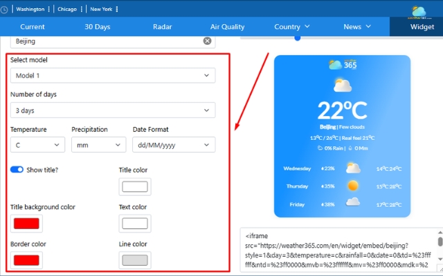The height and width of the screenshot is (276, 443).
Task: Click the 0 Mm droplet icon in widget
Action: [x=350, y=148]
